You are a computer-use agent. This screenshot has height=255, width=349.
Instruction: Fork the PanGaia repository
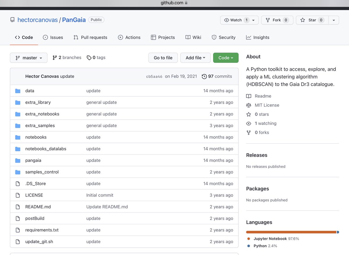pos(277,20)
